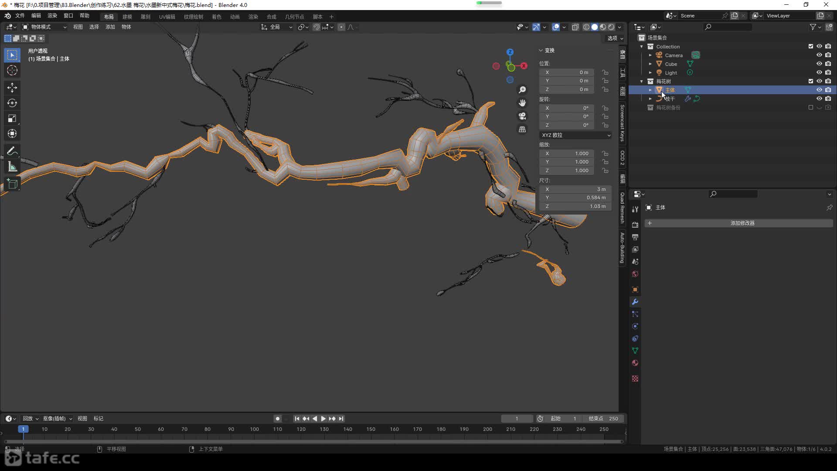Toggle auto keying record button
The height and width of the screenshot is (471, 837).
point(277,419)
